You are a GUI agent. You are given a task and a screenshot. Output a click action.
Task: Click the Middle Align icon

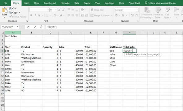(x=73, y=10)
